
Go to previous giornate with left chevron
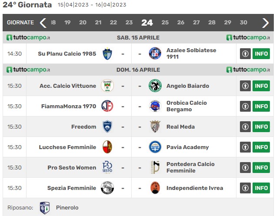click(x=43, y=23)
